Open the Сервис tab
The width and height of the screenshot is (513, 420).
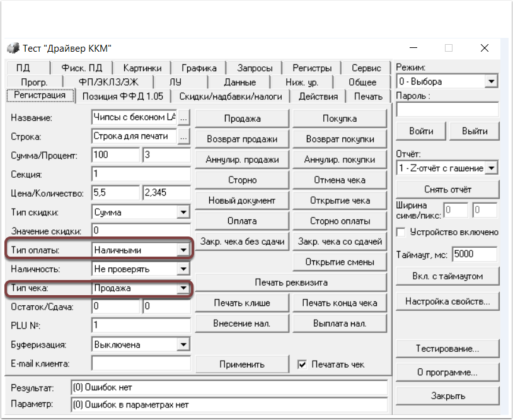pyautogui.click(x=366, y=67)
